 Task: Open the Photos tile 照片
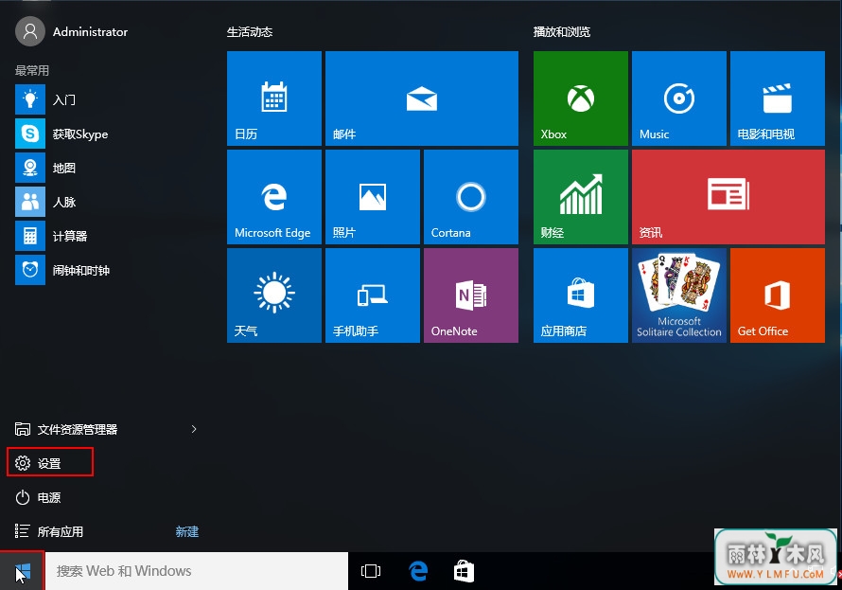(x=372, y=197)
